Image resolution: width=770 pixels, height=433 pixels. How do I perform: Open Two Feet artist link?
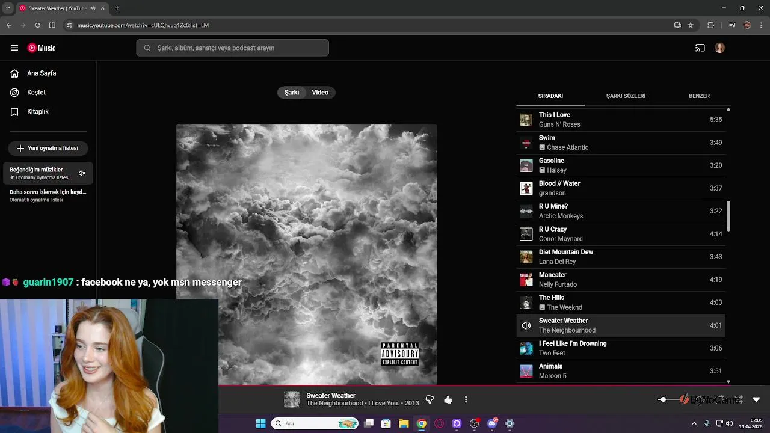[552, 353]
